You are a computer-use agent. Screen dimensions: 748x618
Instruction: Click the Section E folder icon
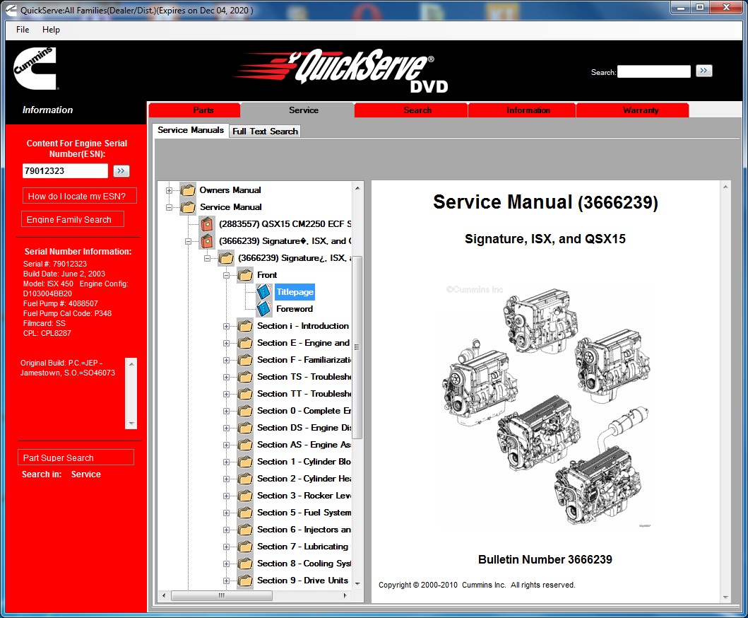coord(244,343)
